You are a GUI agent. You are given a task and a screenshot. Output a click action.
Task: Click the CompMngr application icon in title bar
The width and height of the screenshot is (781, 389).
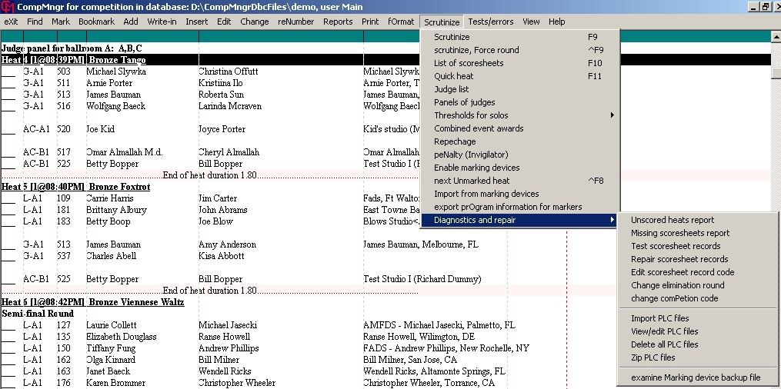(x=8, y=7)
